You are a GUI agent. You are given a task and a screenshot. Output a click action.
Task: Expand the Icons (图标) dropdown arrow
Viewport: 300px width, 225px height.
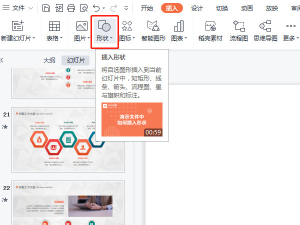click(x=134, y=38)
